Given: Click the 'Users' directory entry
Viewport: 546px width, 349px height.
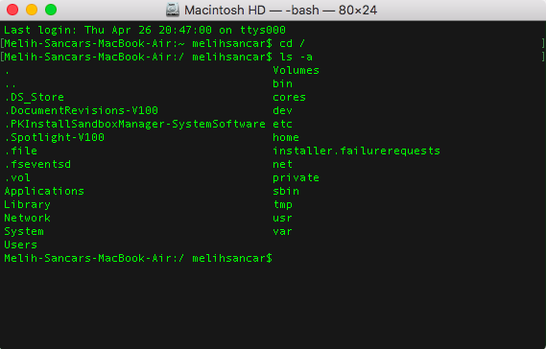Looking at the screenshot, I should (x=20, y=244).
